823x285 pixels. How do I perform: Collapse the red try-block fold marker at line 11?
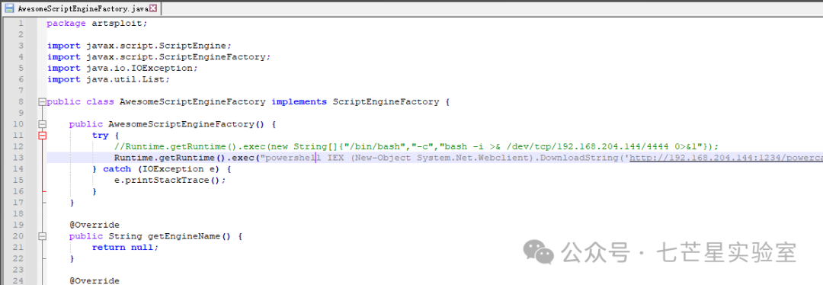pos(42,136)
